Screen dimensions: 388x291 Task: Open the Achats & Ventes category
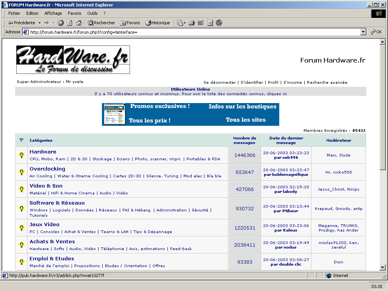(52, 241)
